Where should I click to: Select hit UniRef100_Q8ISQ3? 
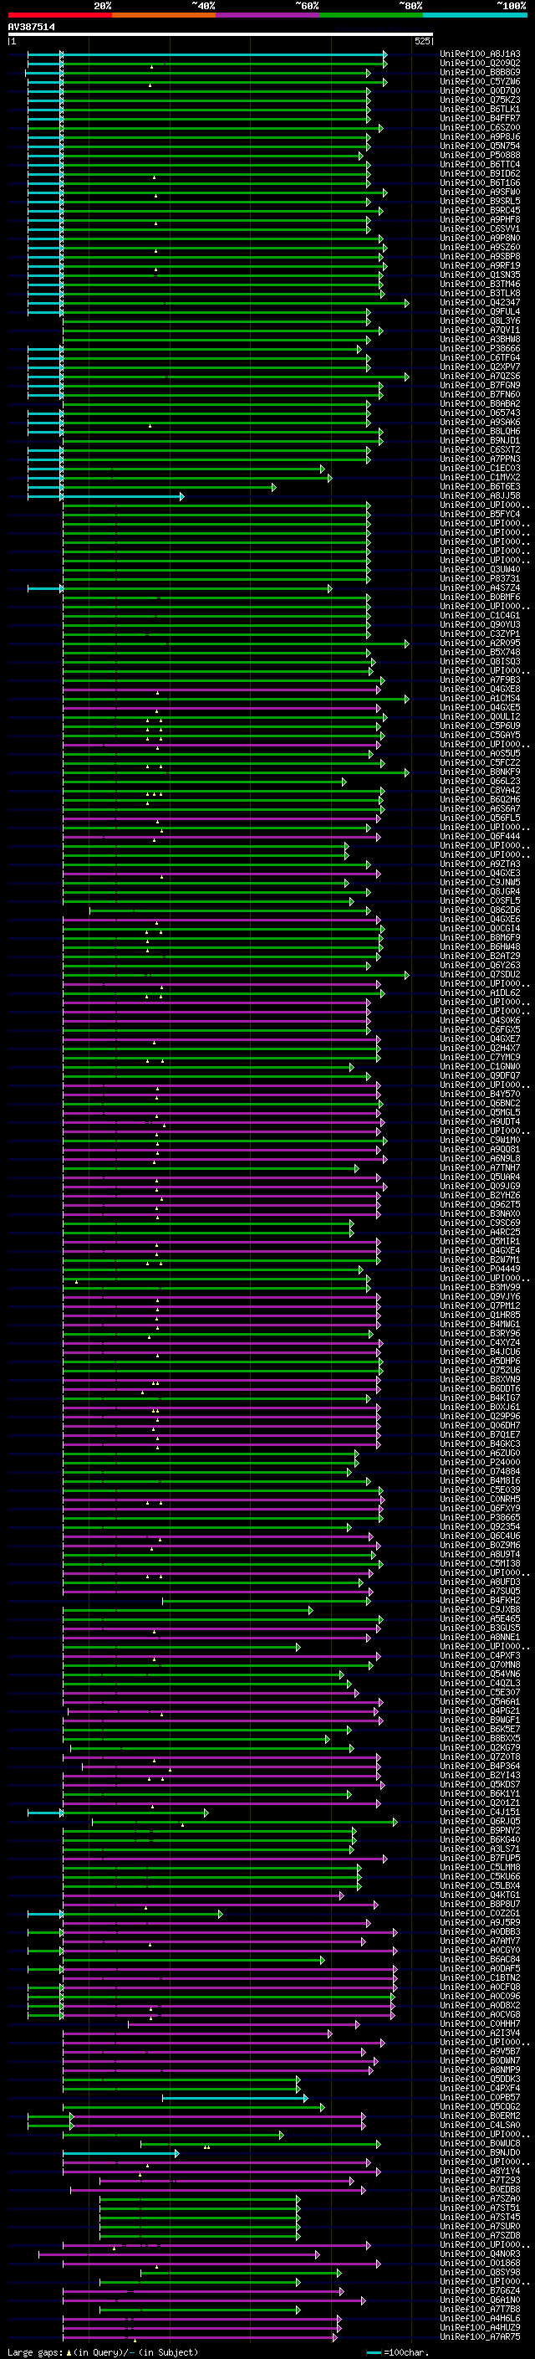(x=480, y=661)
